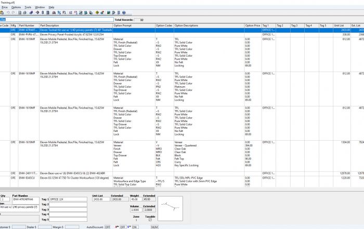Click the blue globe help icon
This screenshot has width=364, height=229.
(x=124, y=12)
